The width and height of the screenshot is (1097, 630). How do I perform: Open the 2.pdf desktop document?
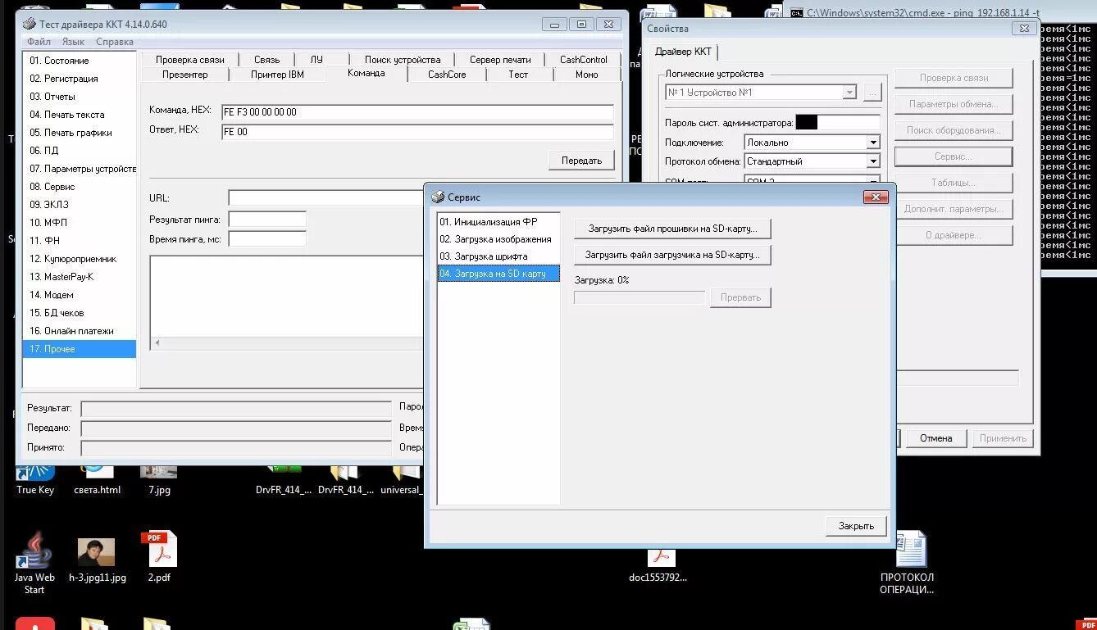point(159,557)
